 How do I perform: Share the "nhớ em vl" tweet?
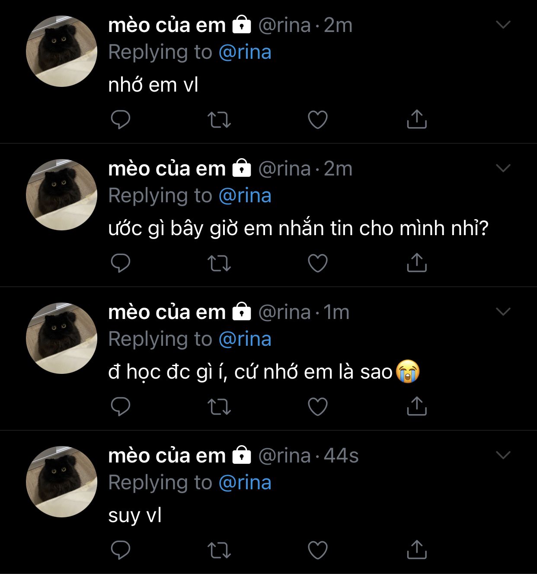point(416,120)
